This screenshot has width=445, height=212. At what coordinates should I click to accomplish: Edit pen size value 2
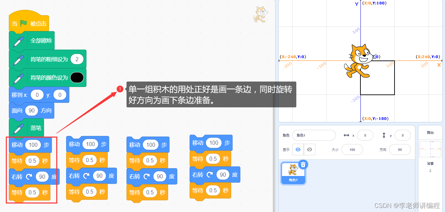[77, 59]
